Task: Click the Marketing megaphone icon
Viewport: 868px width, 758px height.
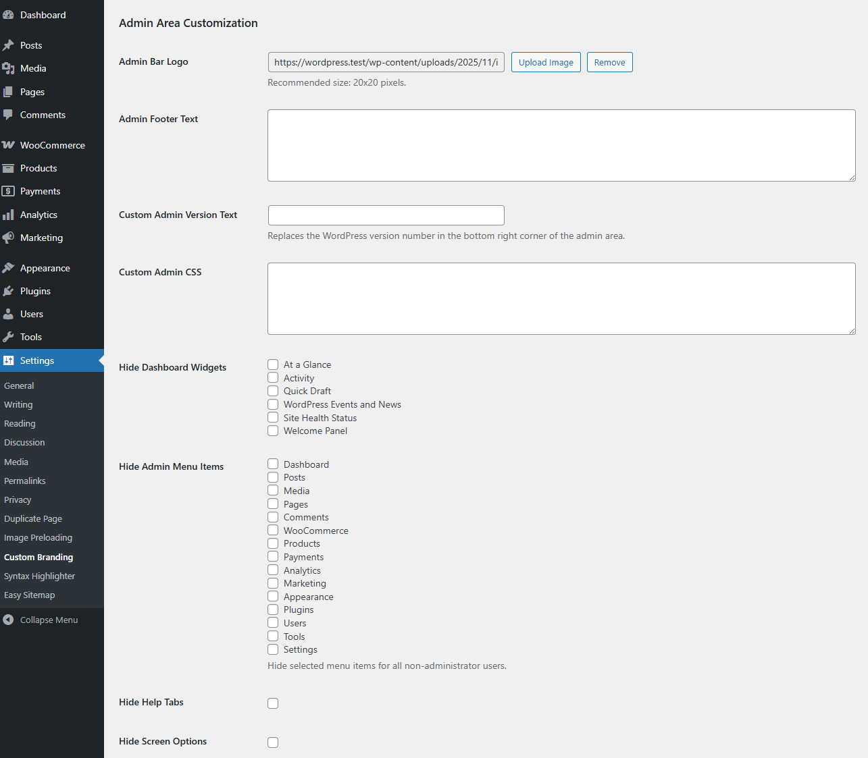Action: (x=8, y=238)
